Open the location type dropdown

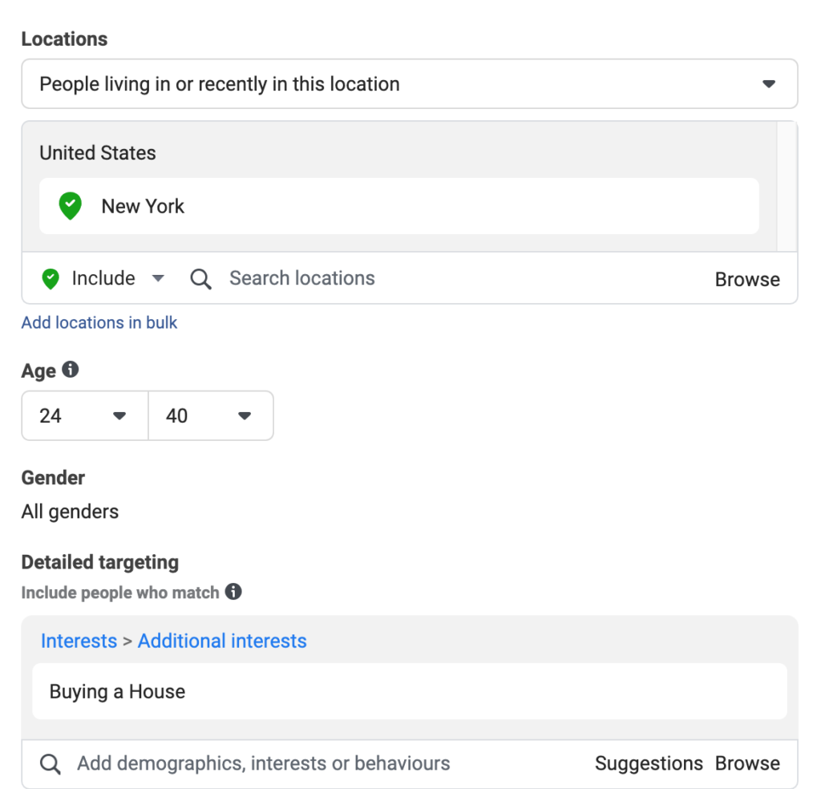(410, 83)
